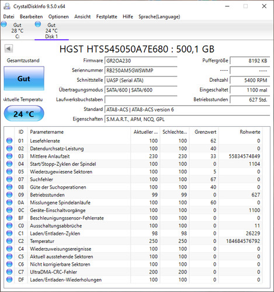The width and height of the screenshot is (274, 292).
Task: Click the Aktueller column header
Action: (x=145, y=132)
